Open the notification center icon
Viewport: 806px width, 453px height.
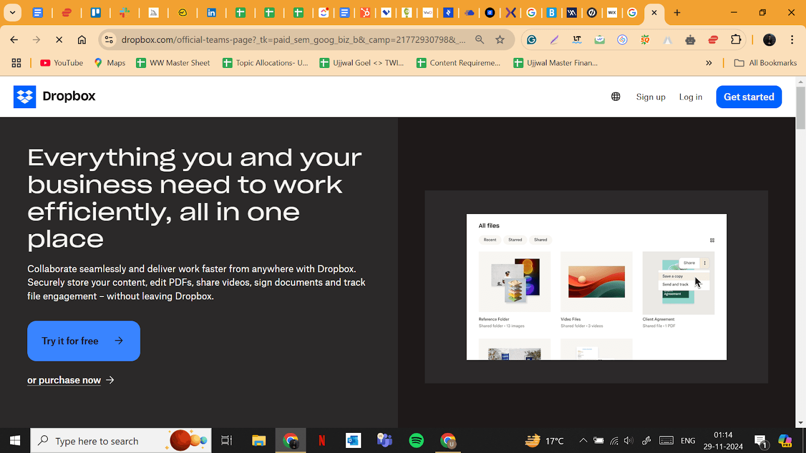[761, 441]
